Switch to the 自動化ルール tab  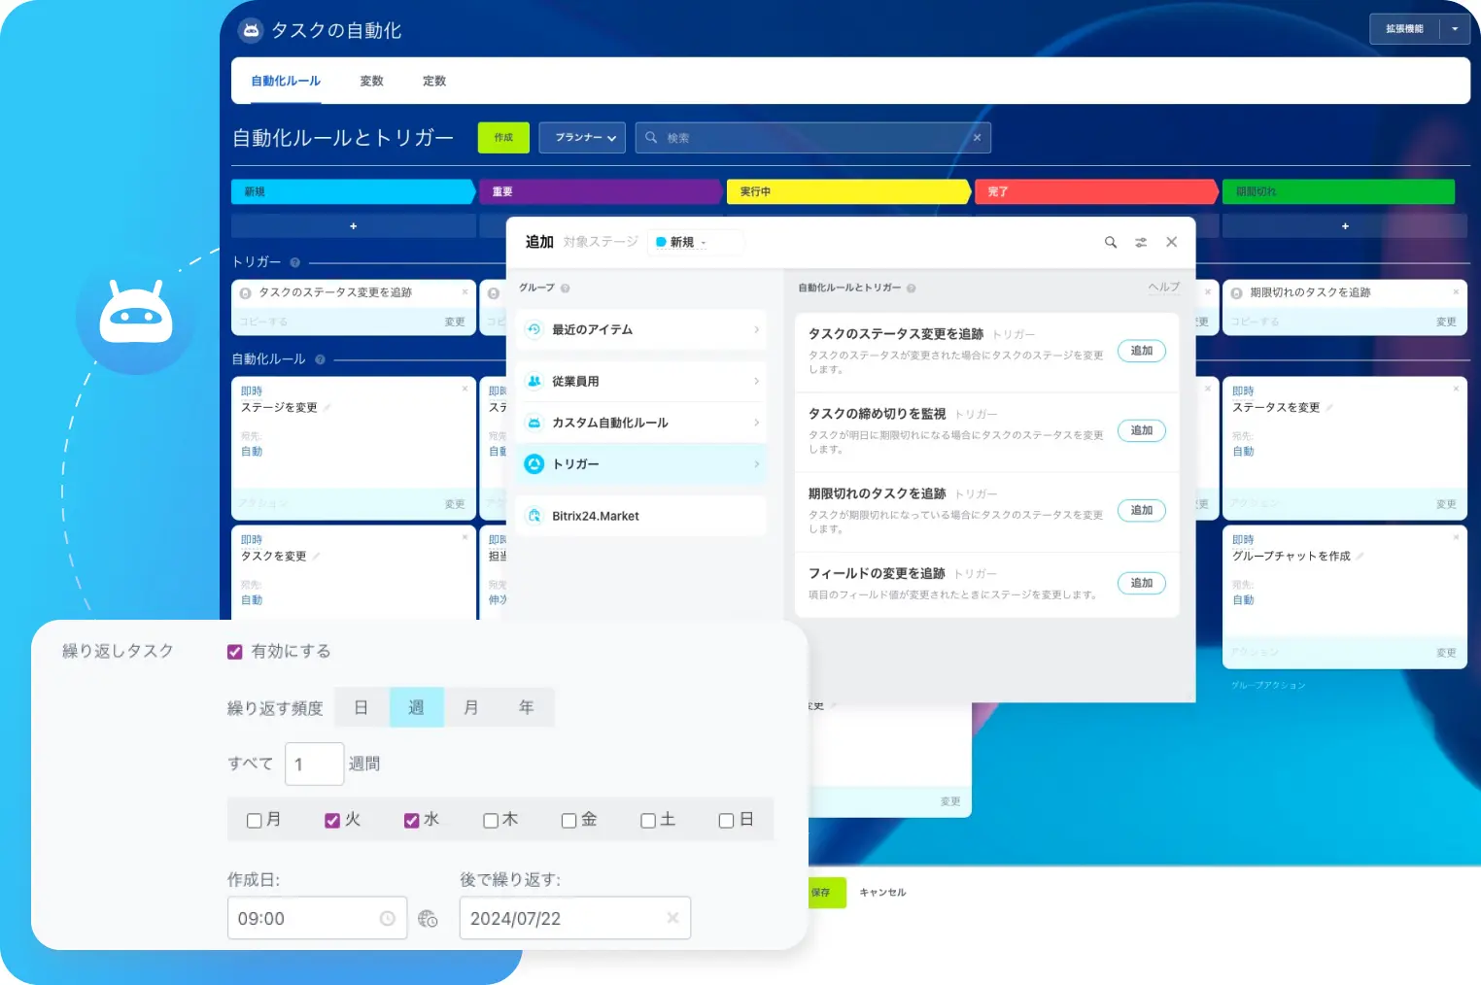pos(286,81)
